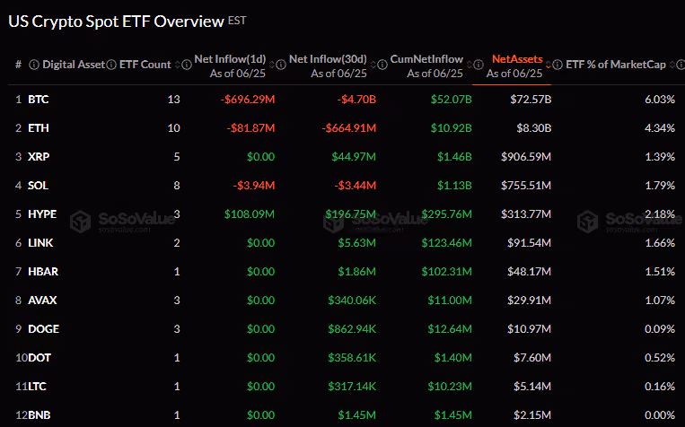
Task: Click AVAX 30d inflow $340.06K
Action: [352, 301]
